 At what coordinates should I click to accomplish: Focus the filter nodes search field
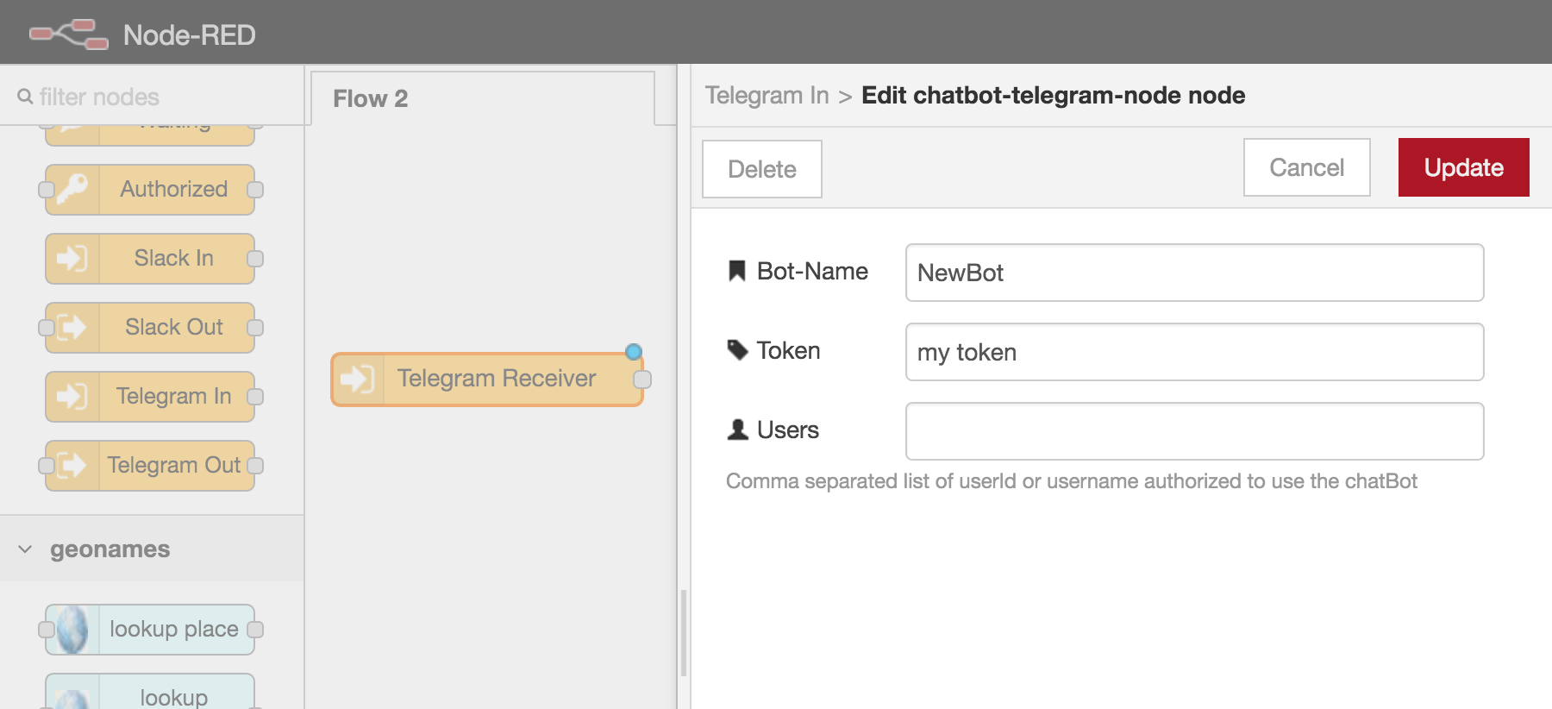coord(152,97)
